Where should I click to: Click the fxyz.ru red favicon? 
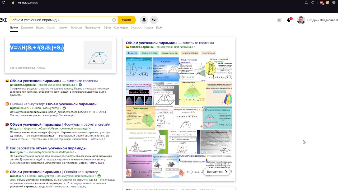point(7,124)
